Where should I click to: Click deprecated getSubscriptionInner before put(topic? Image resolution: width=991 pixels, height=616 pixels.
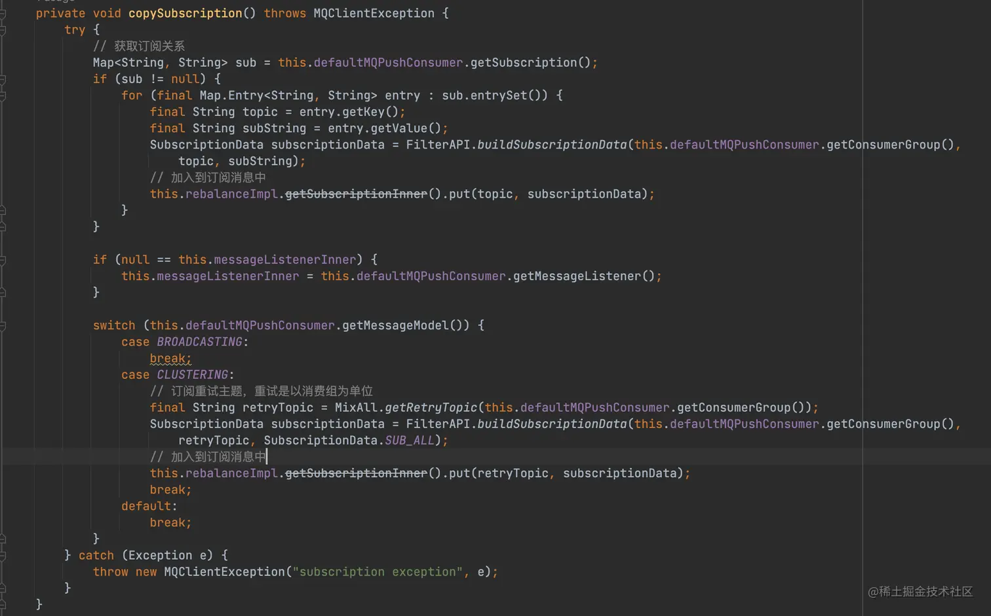pyautogui.click(x=356, y=194)
